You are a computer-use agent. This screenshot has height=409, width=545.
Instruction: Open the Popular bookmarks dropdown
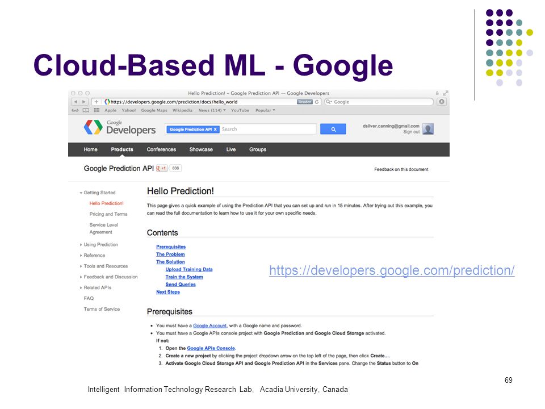[x=265, y=110]
